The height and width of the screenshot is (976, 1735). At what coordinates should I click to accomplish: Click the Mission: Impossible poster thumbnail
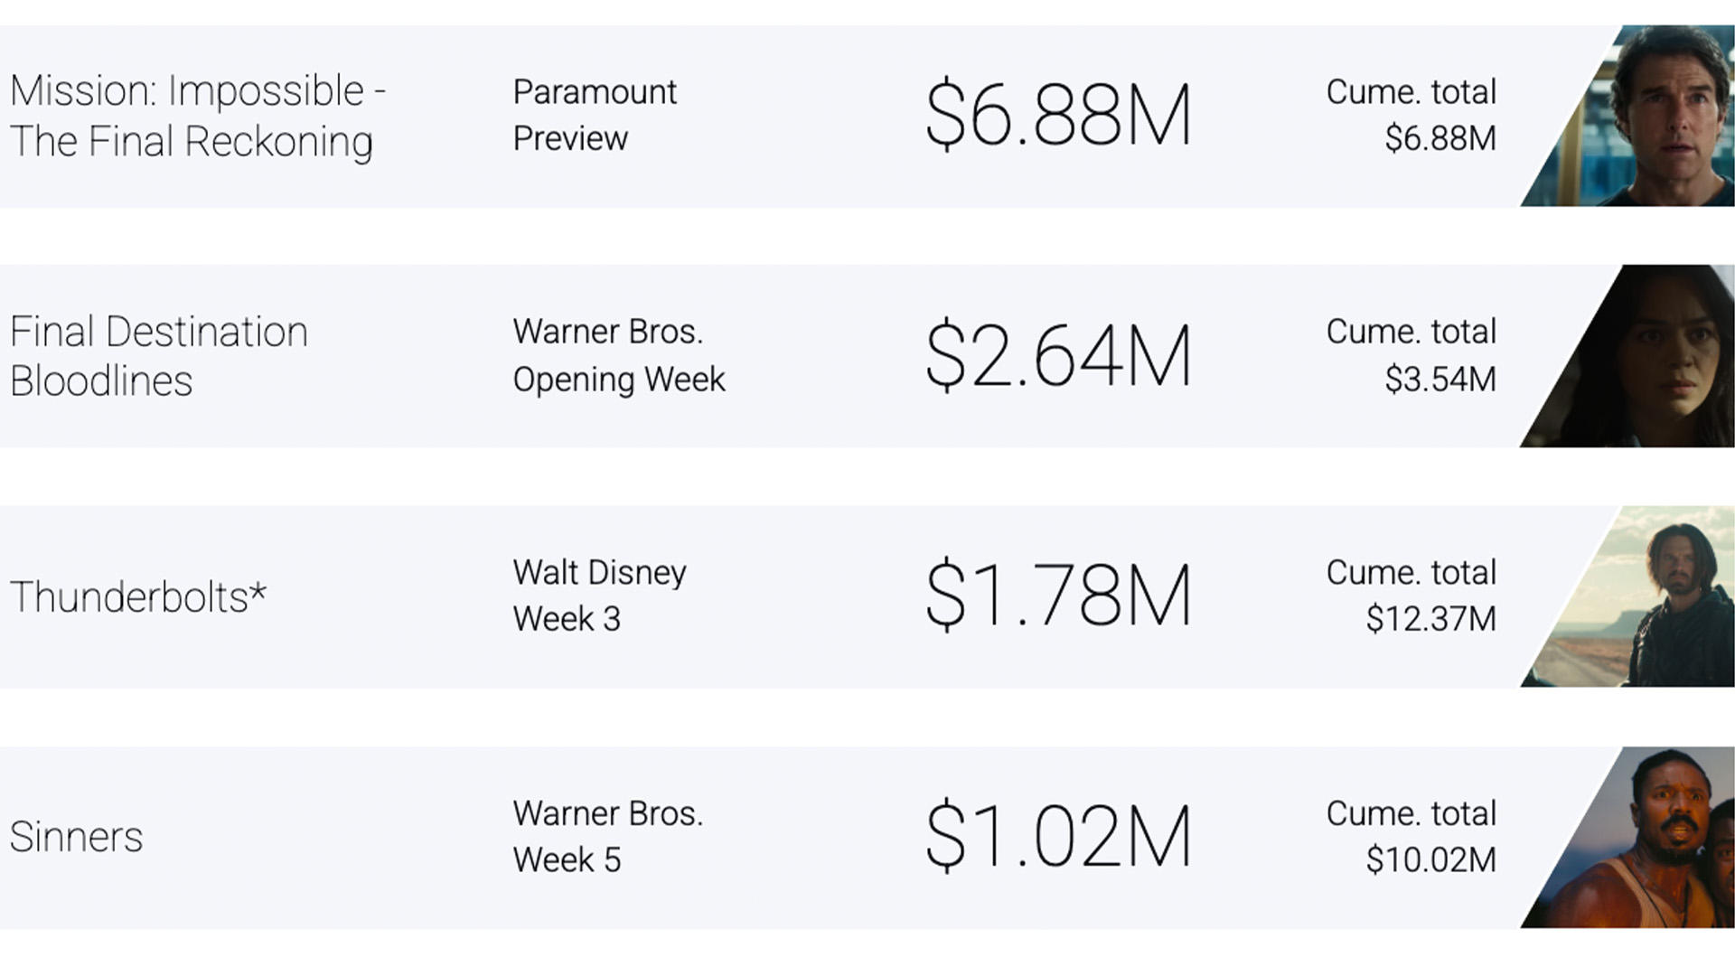pyautogui.click(x=1627, y=116)
